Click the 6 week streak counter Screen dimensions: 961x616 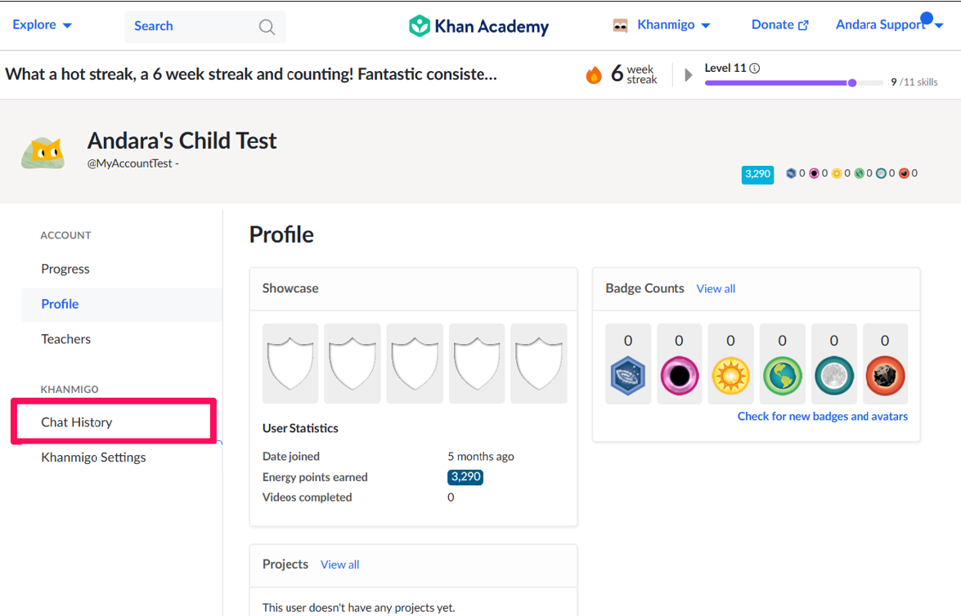[634, 74]
